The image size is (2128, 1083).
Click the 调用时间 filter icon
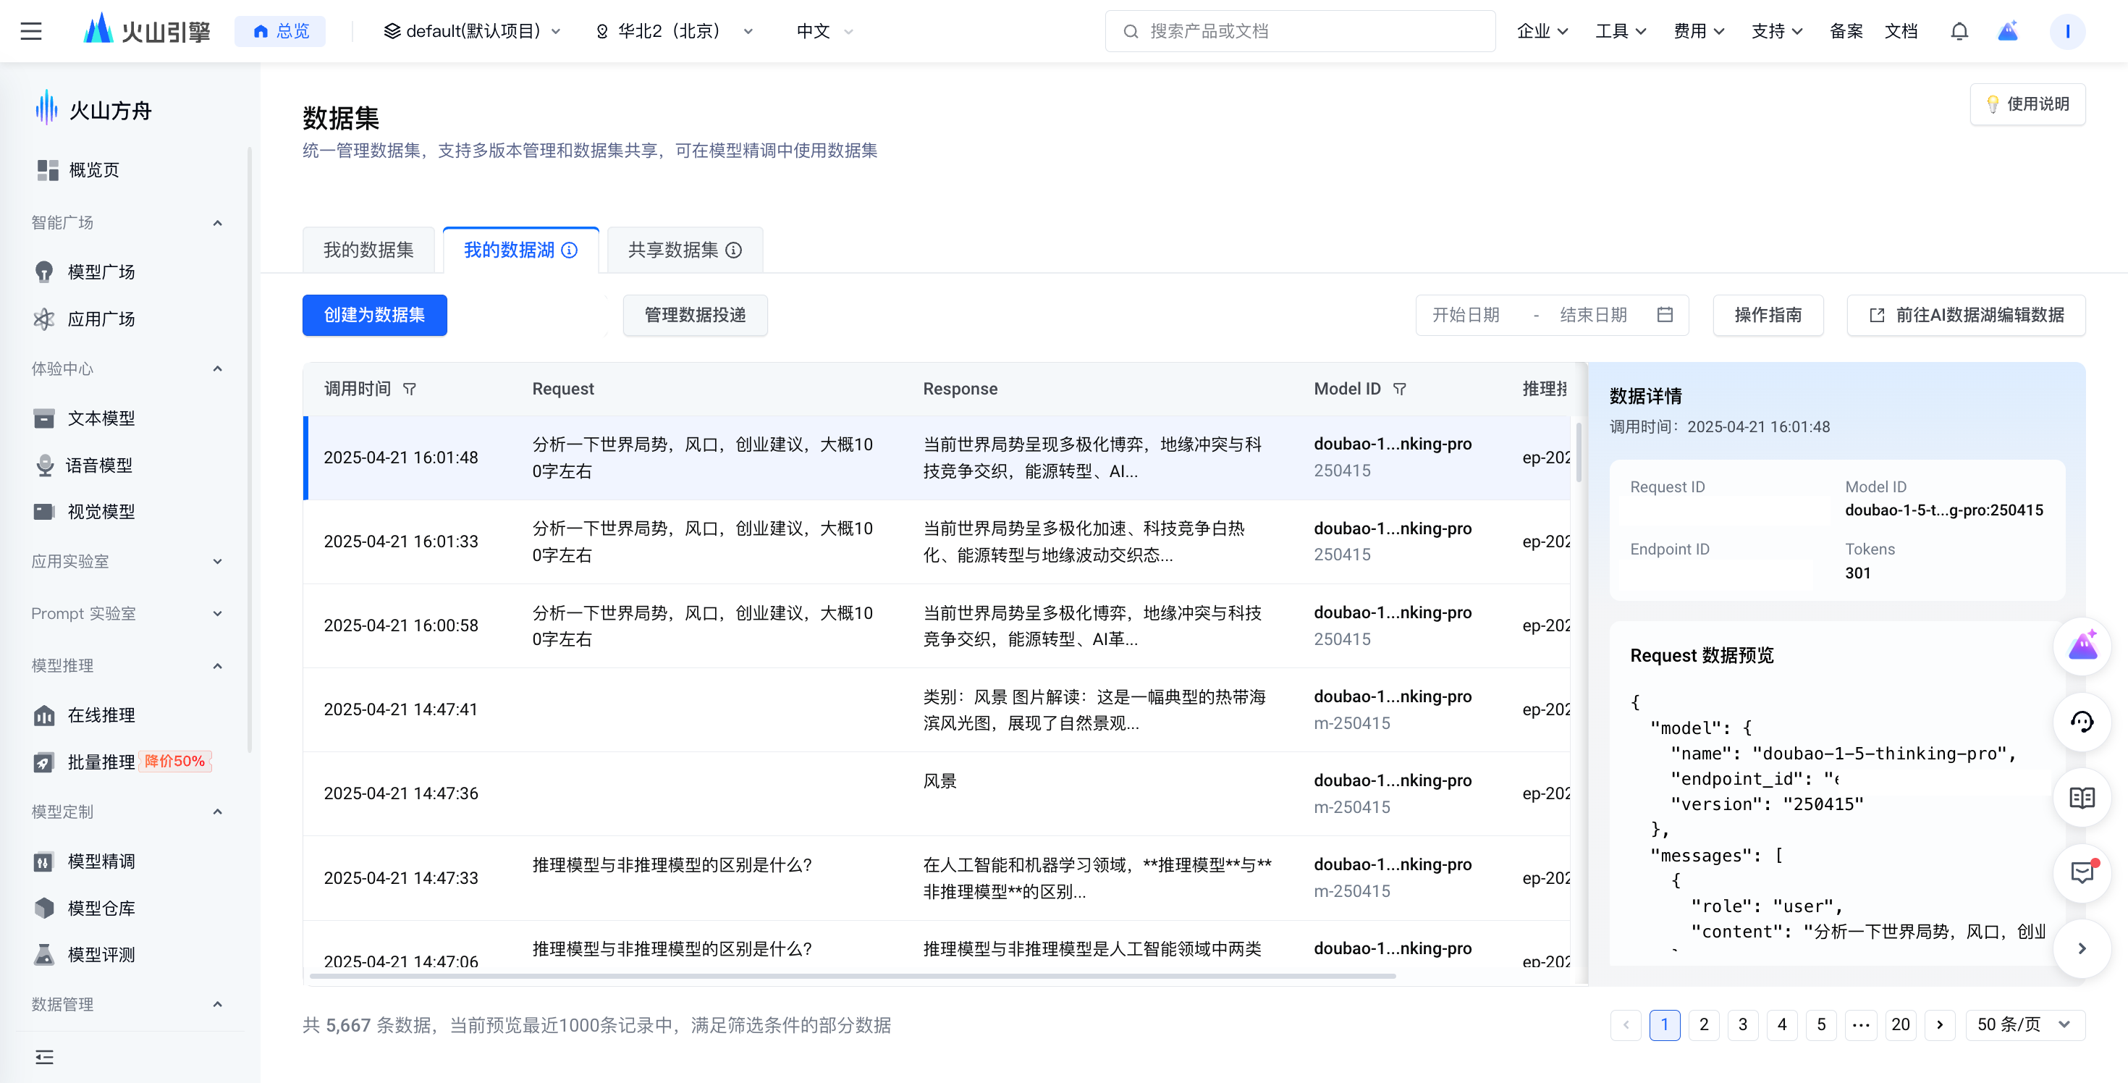point(409,389)
